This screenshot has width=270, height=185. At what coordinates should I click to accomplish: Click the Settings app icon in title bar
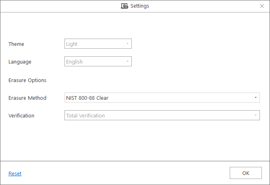[x=125, y=6]
